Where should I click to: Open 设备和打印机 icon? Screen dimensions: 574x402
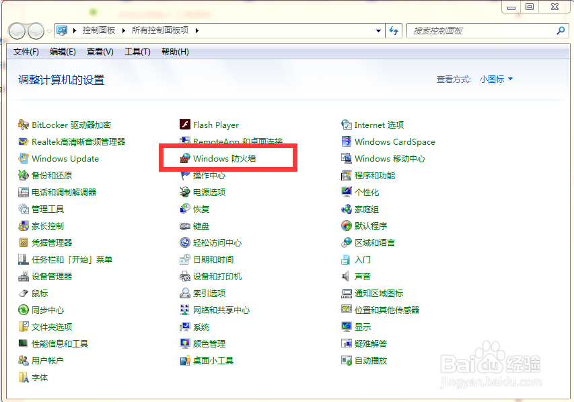tap(185, 277)
